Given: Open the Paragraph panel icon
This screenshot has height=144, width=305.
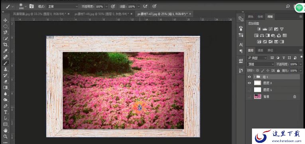Looking at the screenshot, I should [241, 51].
